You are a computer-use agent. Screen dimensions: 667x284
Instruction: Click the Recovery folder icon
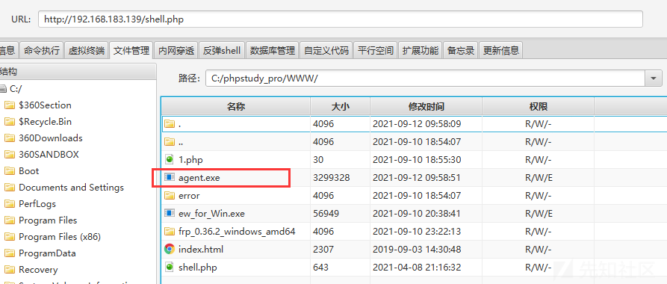click(10, 270)
